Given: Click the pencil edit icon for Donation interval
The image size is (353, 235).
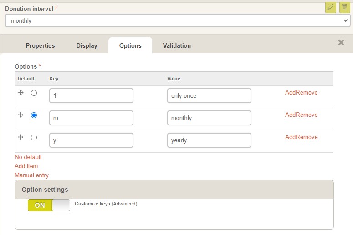Looking at the screenshot, I should [x=331, y=7].
